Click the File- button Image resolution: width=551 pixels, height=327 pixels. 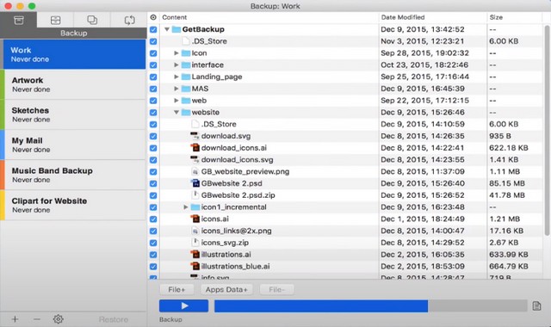coord(276,289)
